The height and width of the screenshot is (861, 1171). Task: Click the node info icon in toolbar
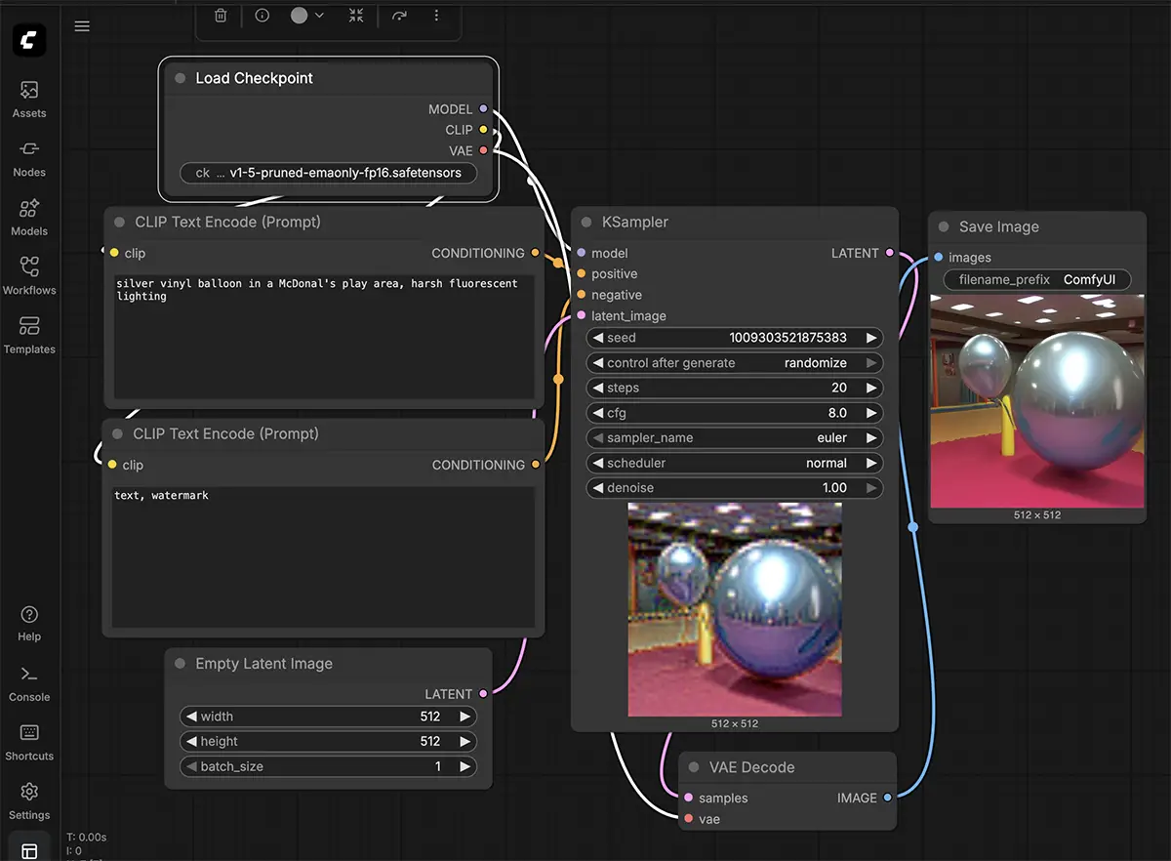click(262, 16)
